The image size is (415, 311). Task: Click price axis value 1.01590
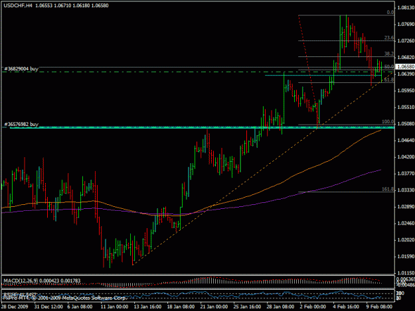coord(406,257)
